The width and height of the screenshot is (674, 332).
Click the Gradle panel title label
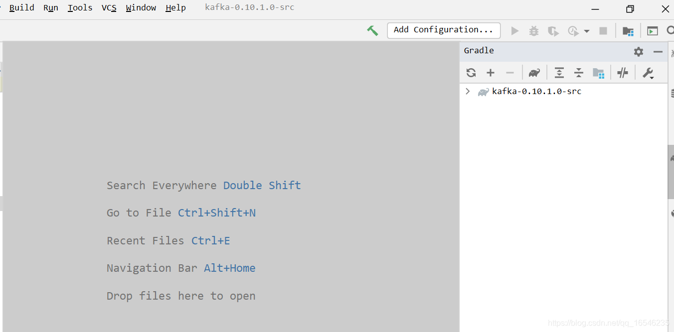tap(479, 50)
